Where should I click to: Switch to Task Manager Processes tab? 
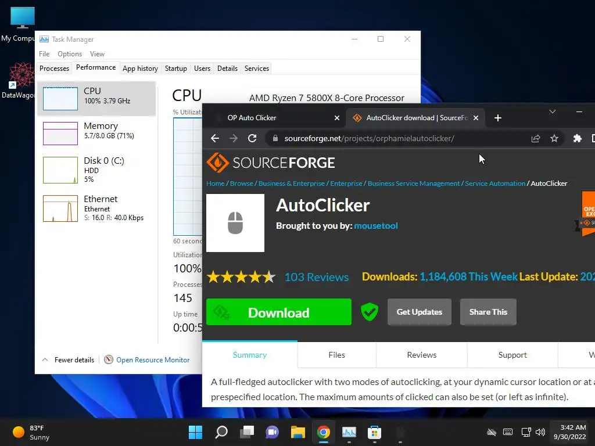pyautogui.click(x=54, y=69)
